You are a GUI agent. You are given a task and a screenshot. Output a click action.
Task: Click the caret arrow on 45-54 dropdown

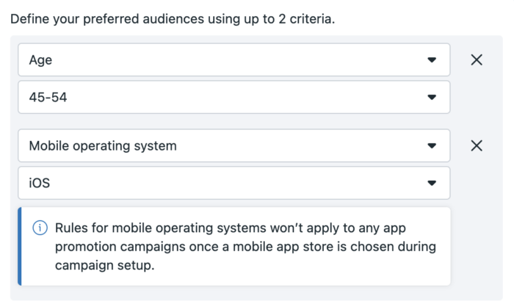click(432, 97)
